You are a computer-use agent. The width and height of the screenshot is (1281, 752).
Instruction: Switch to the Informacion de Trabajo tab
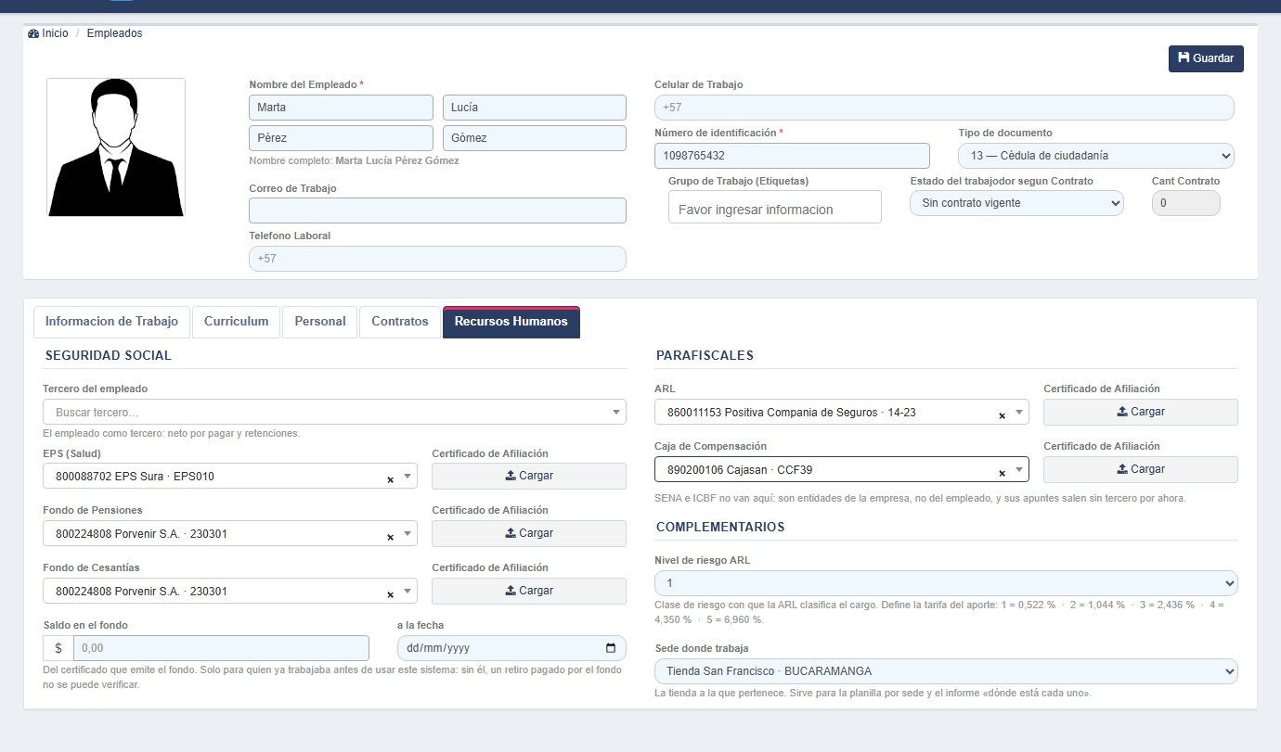pyautogui.click(x=111, y=322)
